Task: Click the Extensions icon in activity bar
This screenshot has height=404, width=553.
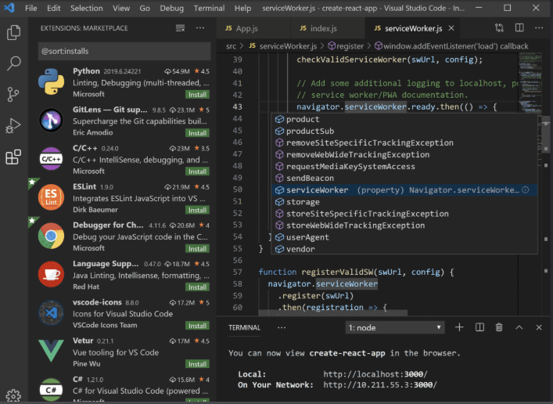Action: (13, 157)
